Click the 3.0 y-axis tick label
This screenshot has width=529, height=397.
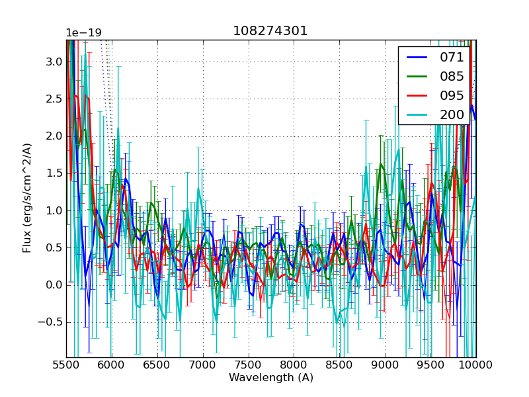[x=53, y=62]
